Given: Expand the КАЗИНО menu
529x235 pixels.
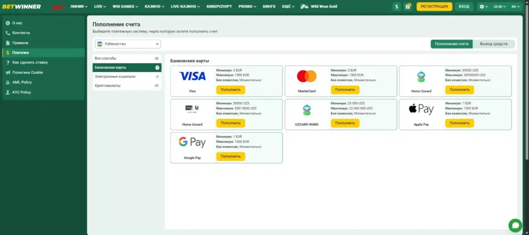Looking at the screenshot, I should (x=154, y=6).
